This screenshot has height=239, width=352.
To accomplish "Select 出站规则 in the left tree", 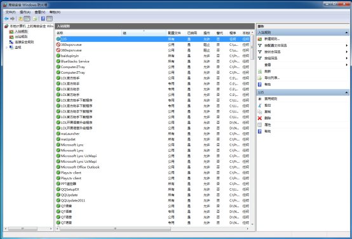I will [x=21, y=37].
